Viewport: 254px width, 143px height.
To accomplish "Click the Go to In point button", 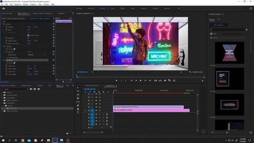I will pyautogui.click(x=131, y=80).
